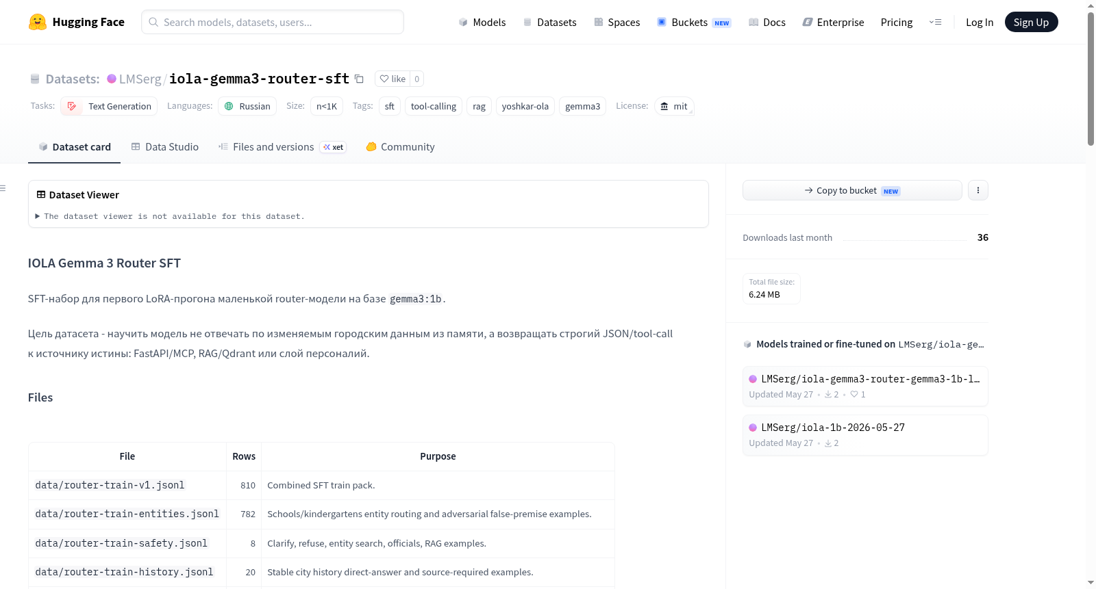
Task: Open the Community tab
Action: coord(400,146)
